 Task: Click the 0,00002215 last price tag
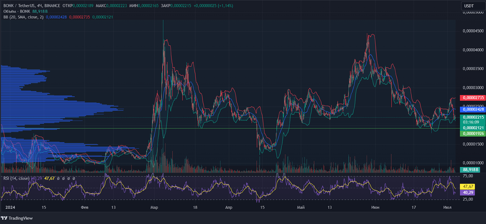coord(473,117)
